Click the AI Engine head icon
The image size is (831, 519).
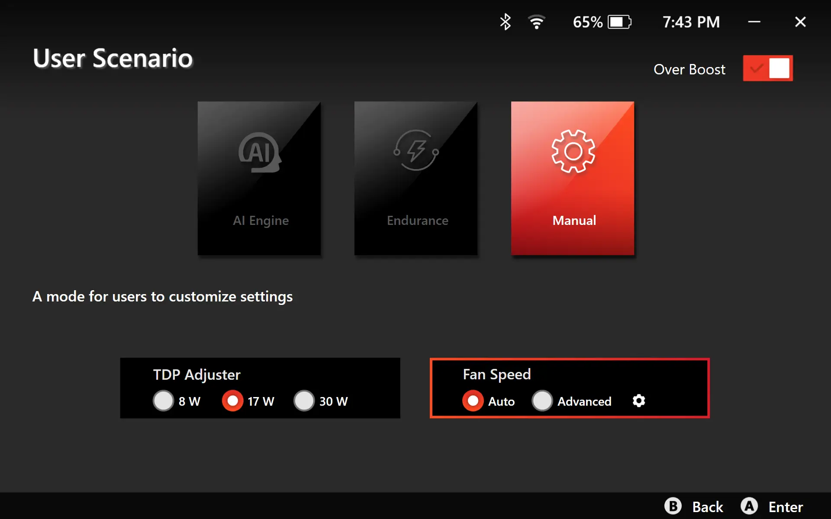260,152
